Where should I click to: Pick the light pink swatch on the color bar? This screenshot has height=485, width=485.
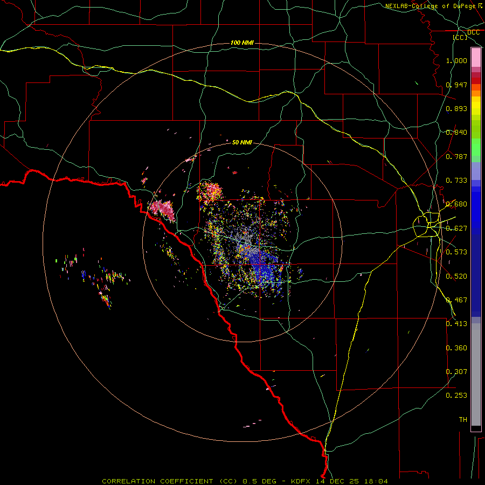coord(476,57)
